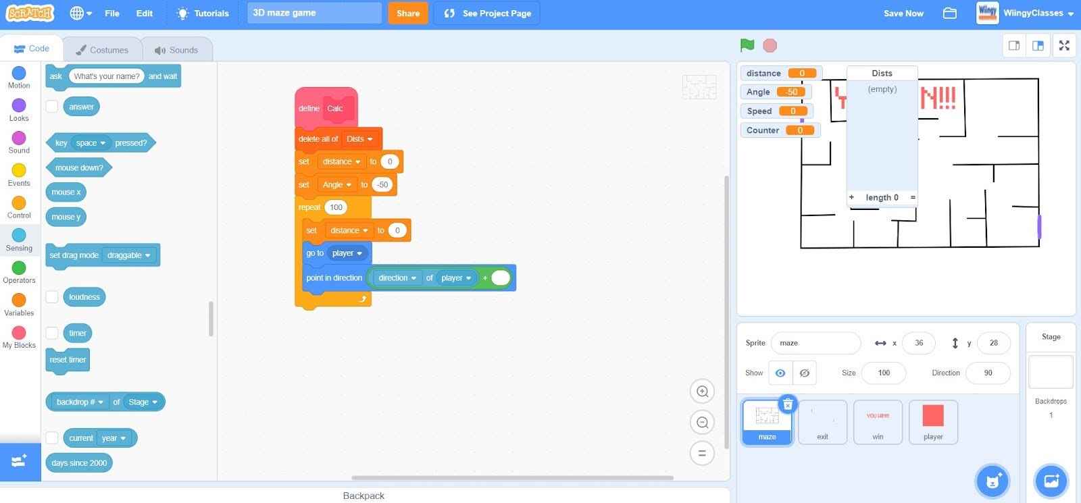Open Tutorials
Viewport: 1081px width, 503px height.
(x=203, y=13)
